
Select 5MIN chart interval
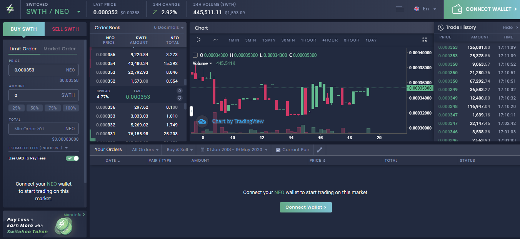tap(250, 40)
